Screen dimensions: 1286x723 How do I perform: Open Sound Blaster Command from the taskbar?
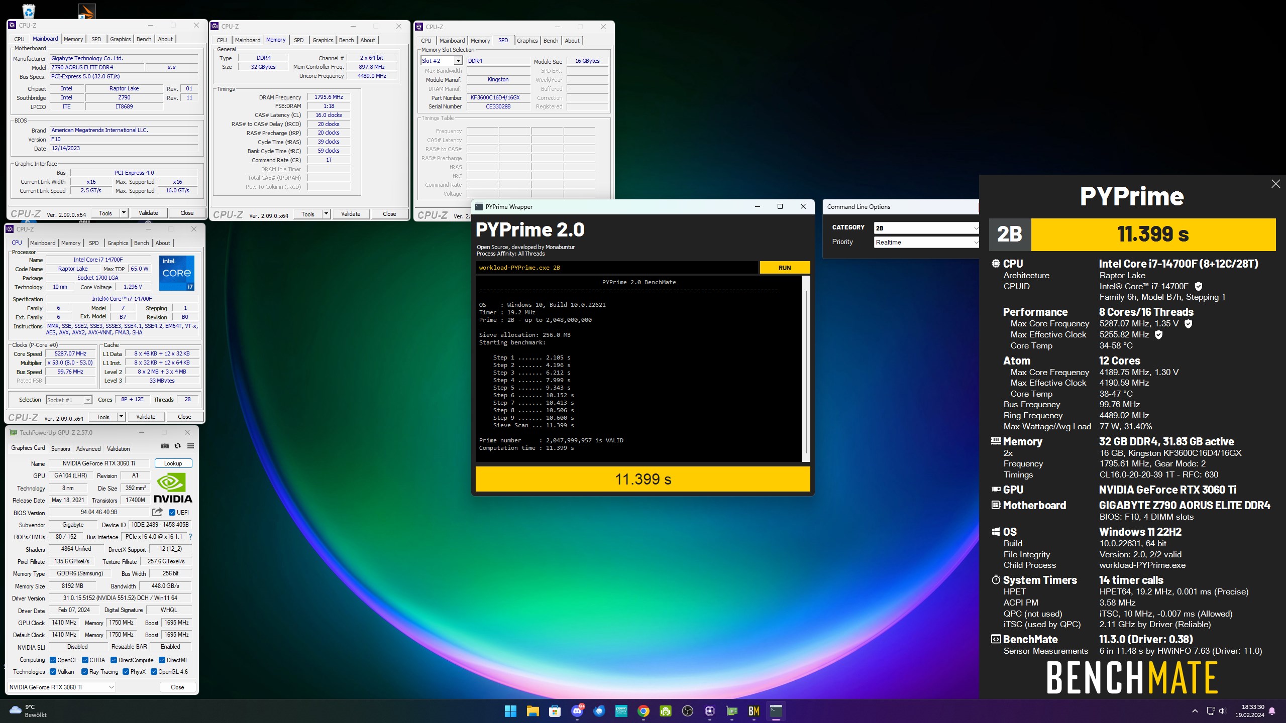point(621,711)
